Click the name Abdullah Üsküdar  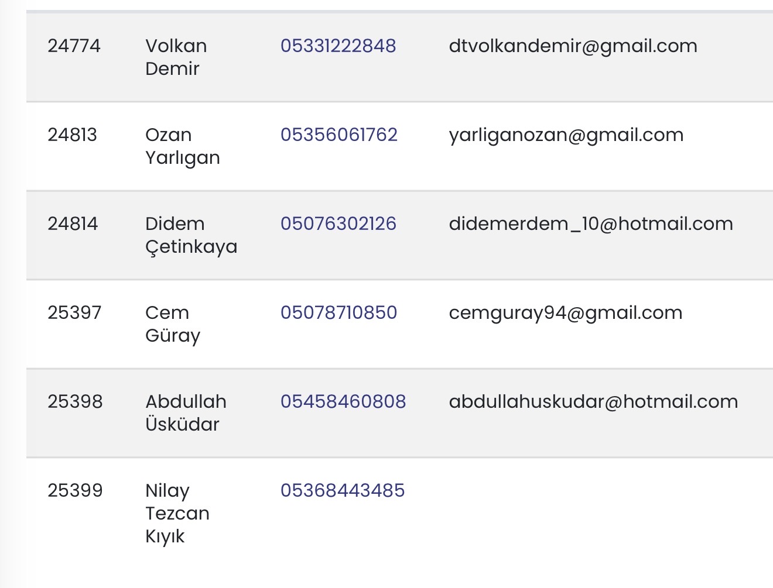coord(186,413)
